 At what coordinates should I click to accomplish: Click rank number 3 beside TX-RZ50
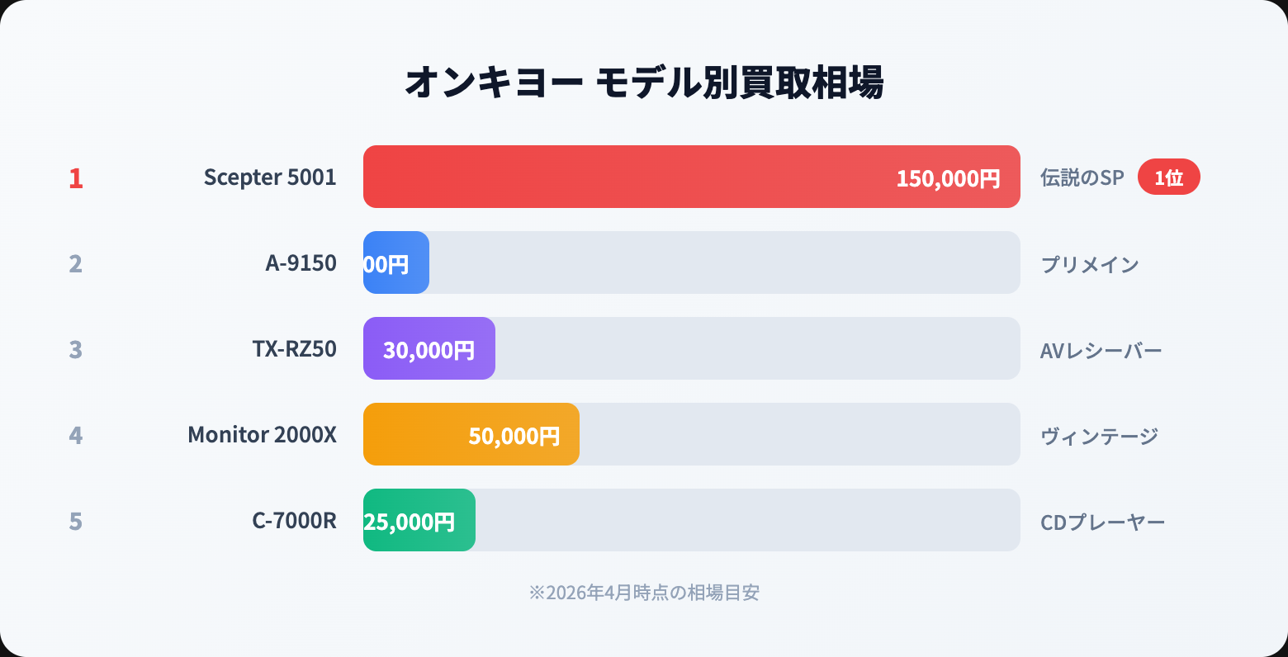point(76,350)
